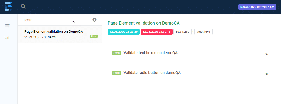Click the Tests panel heading

[x=28, y=20]
